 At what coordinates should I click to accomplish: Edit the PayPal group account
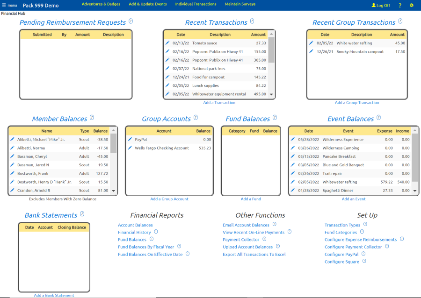coord(130,139)
